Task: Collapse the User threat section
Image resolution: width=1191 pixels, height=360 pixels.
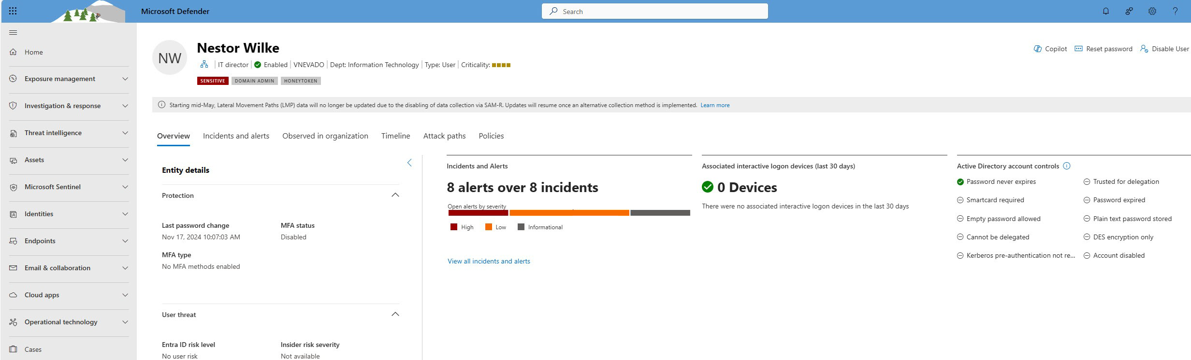Action: pos(395,314)
